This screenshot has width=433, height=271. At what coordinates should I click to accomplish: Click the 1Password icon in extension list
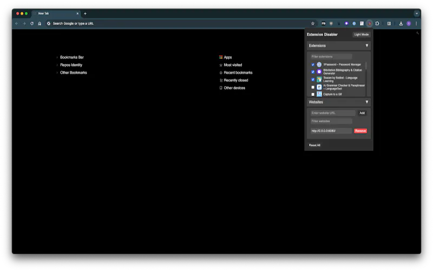(319, 64)
